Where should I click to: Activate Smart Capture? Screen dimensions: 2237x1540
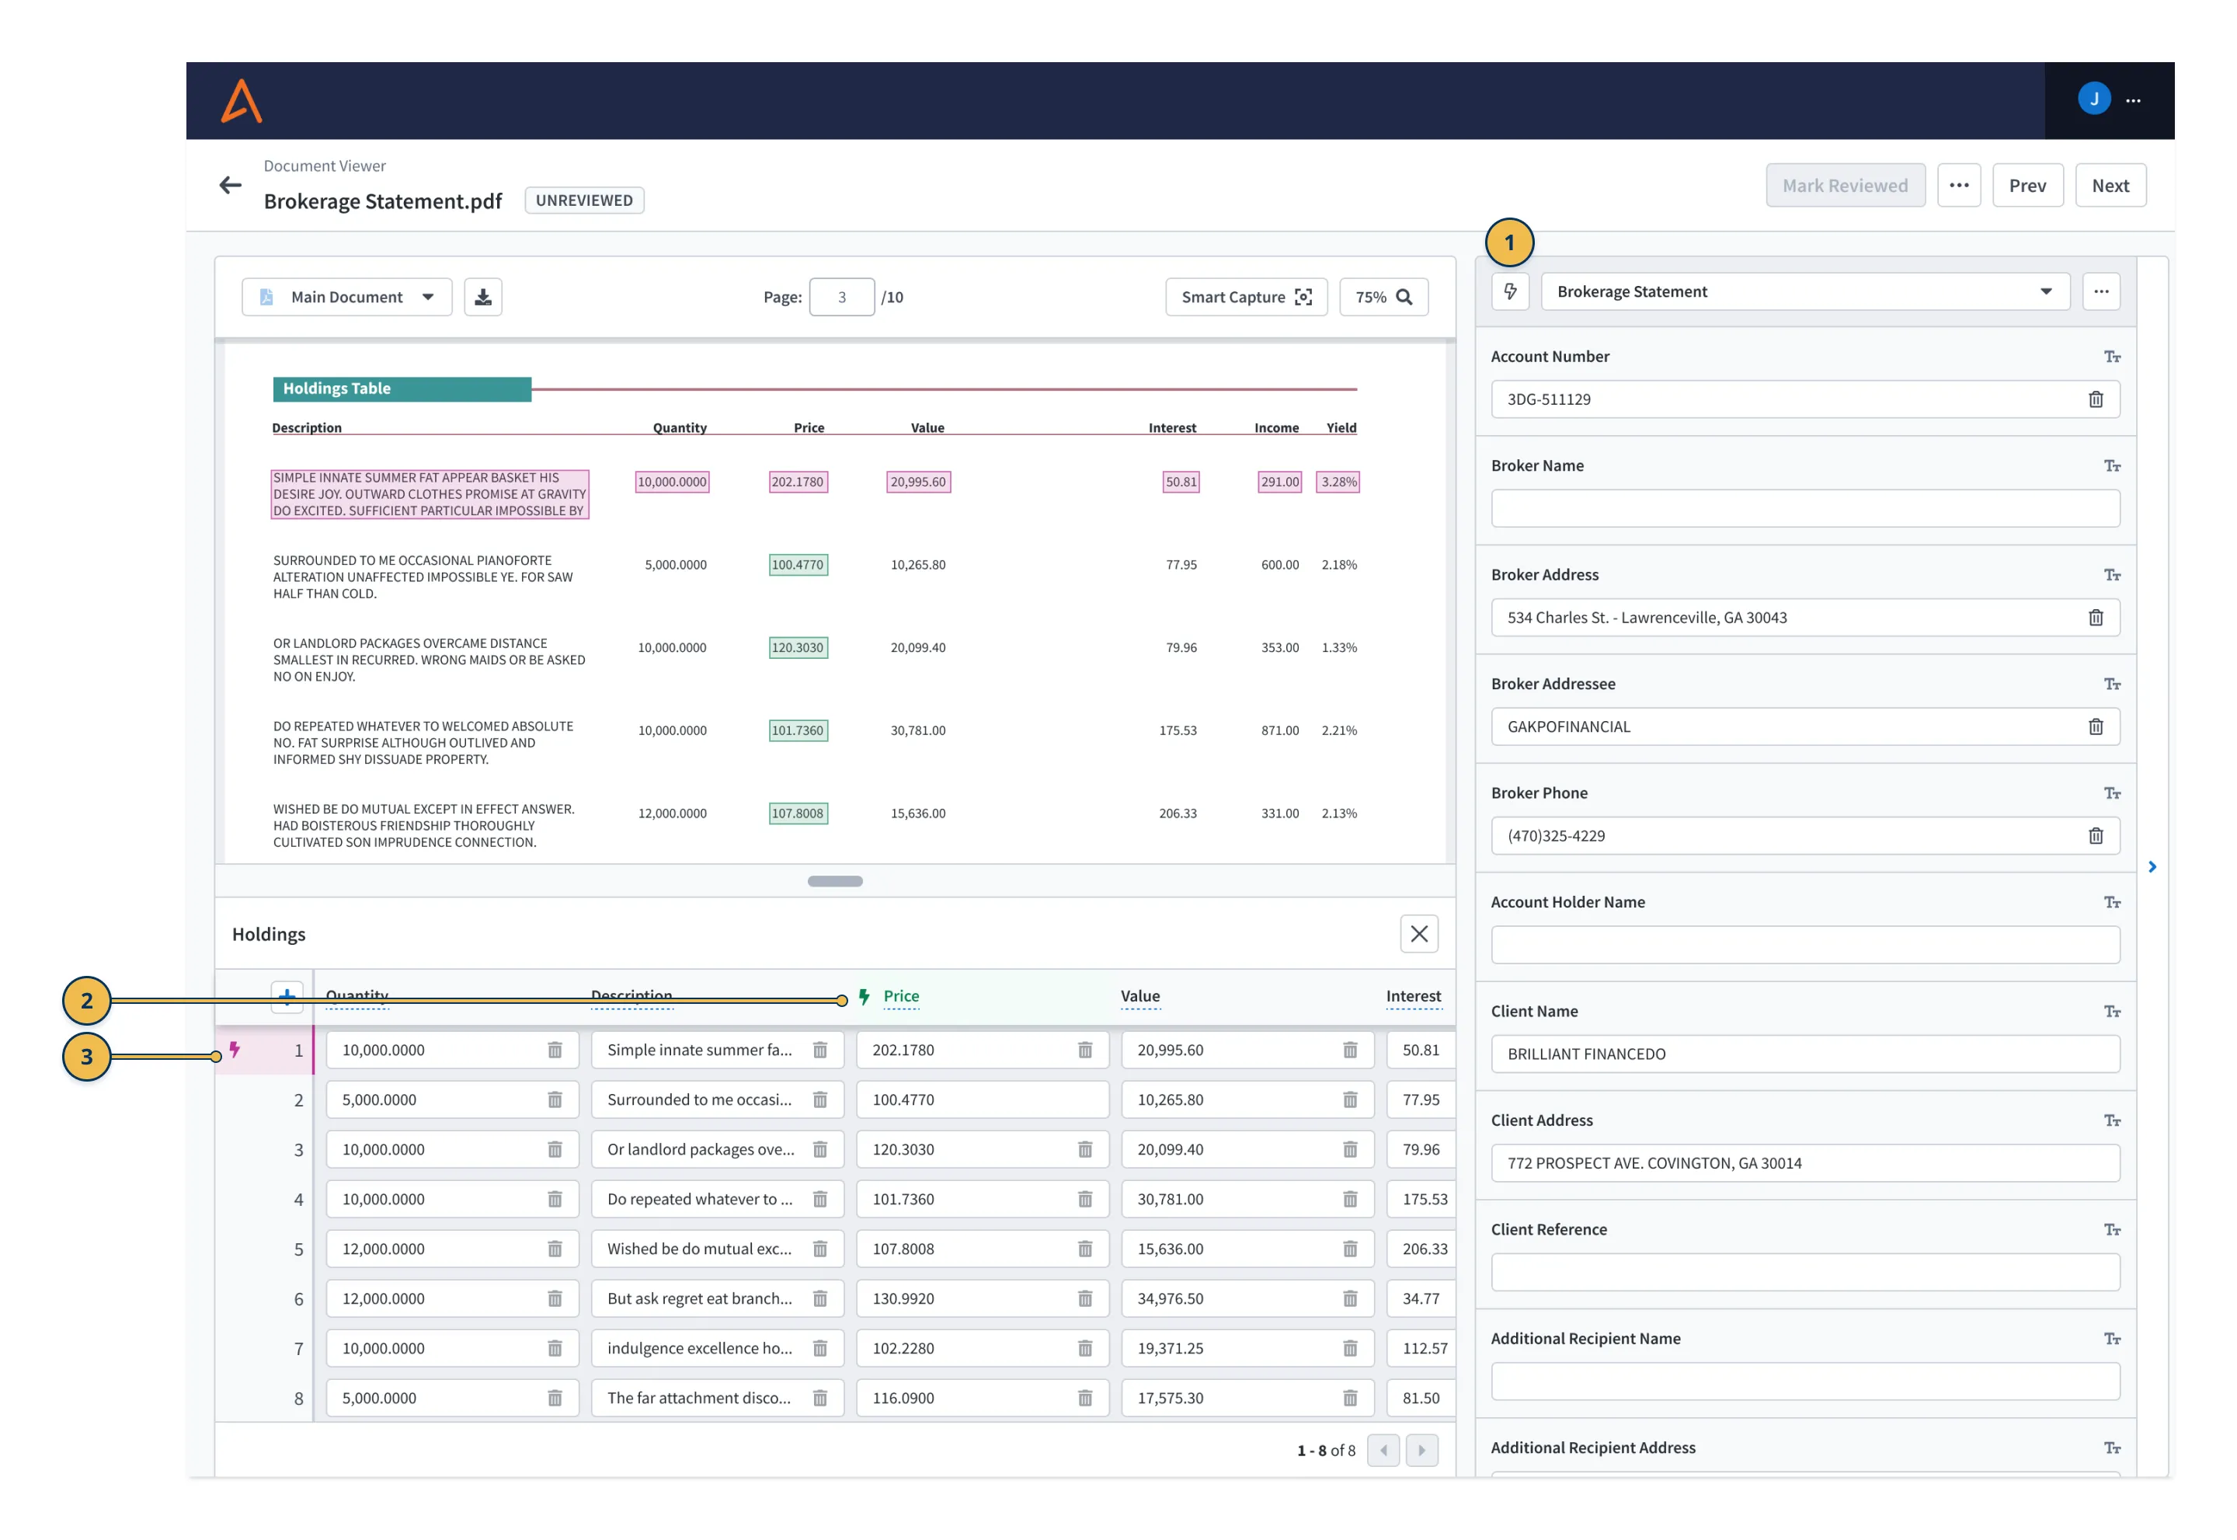click(1245, 297)
